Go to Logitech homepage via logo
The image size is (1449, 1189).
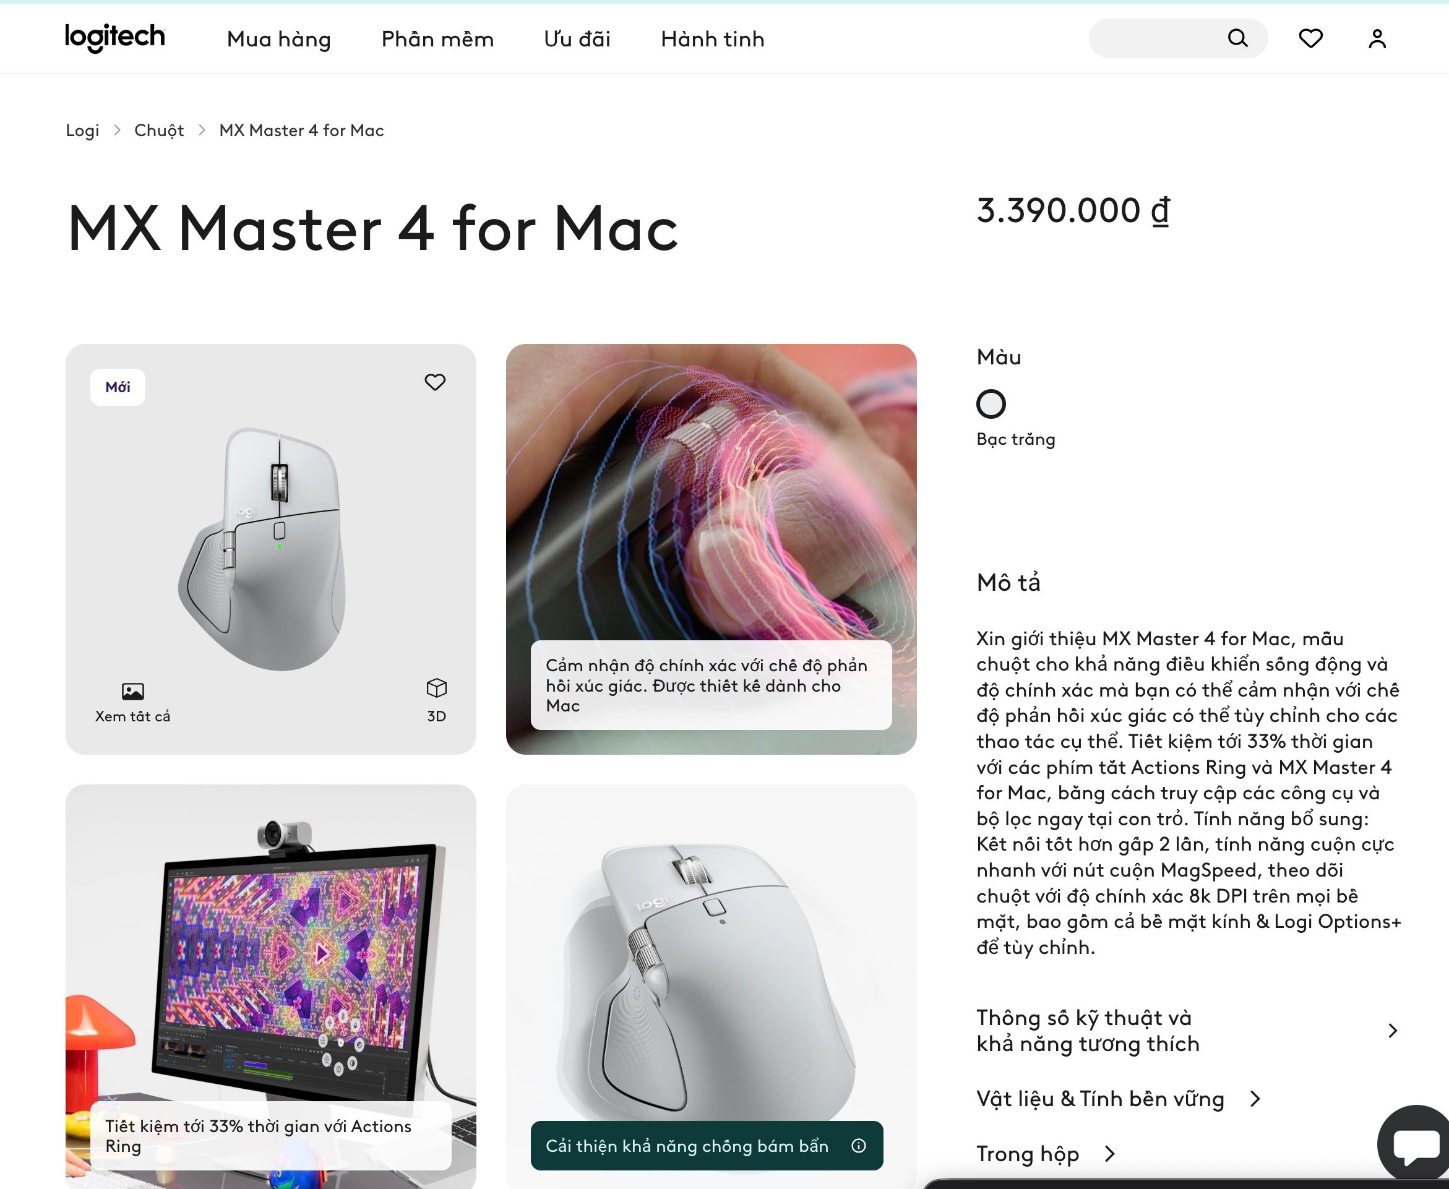click(115, 38)
